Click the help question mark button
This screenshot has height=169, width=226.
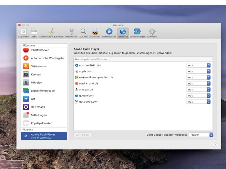(x=215, y=145)
